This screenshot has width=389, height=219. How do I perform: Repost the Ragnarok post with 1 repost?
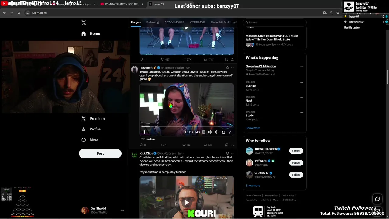point(164,145)
